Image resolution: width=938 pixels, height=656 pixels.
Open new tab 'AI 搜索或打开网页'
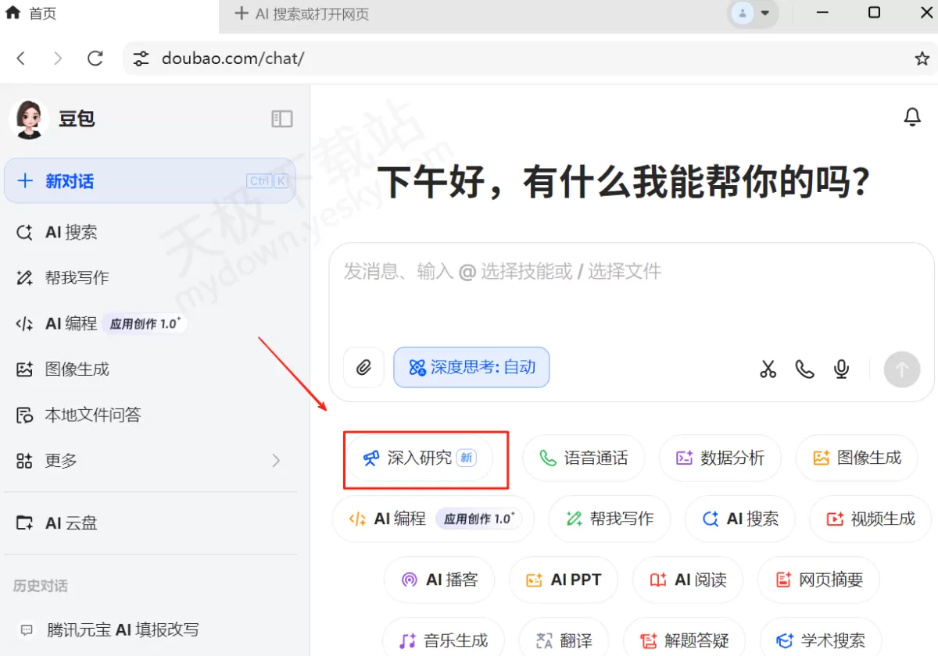point(302,14)
